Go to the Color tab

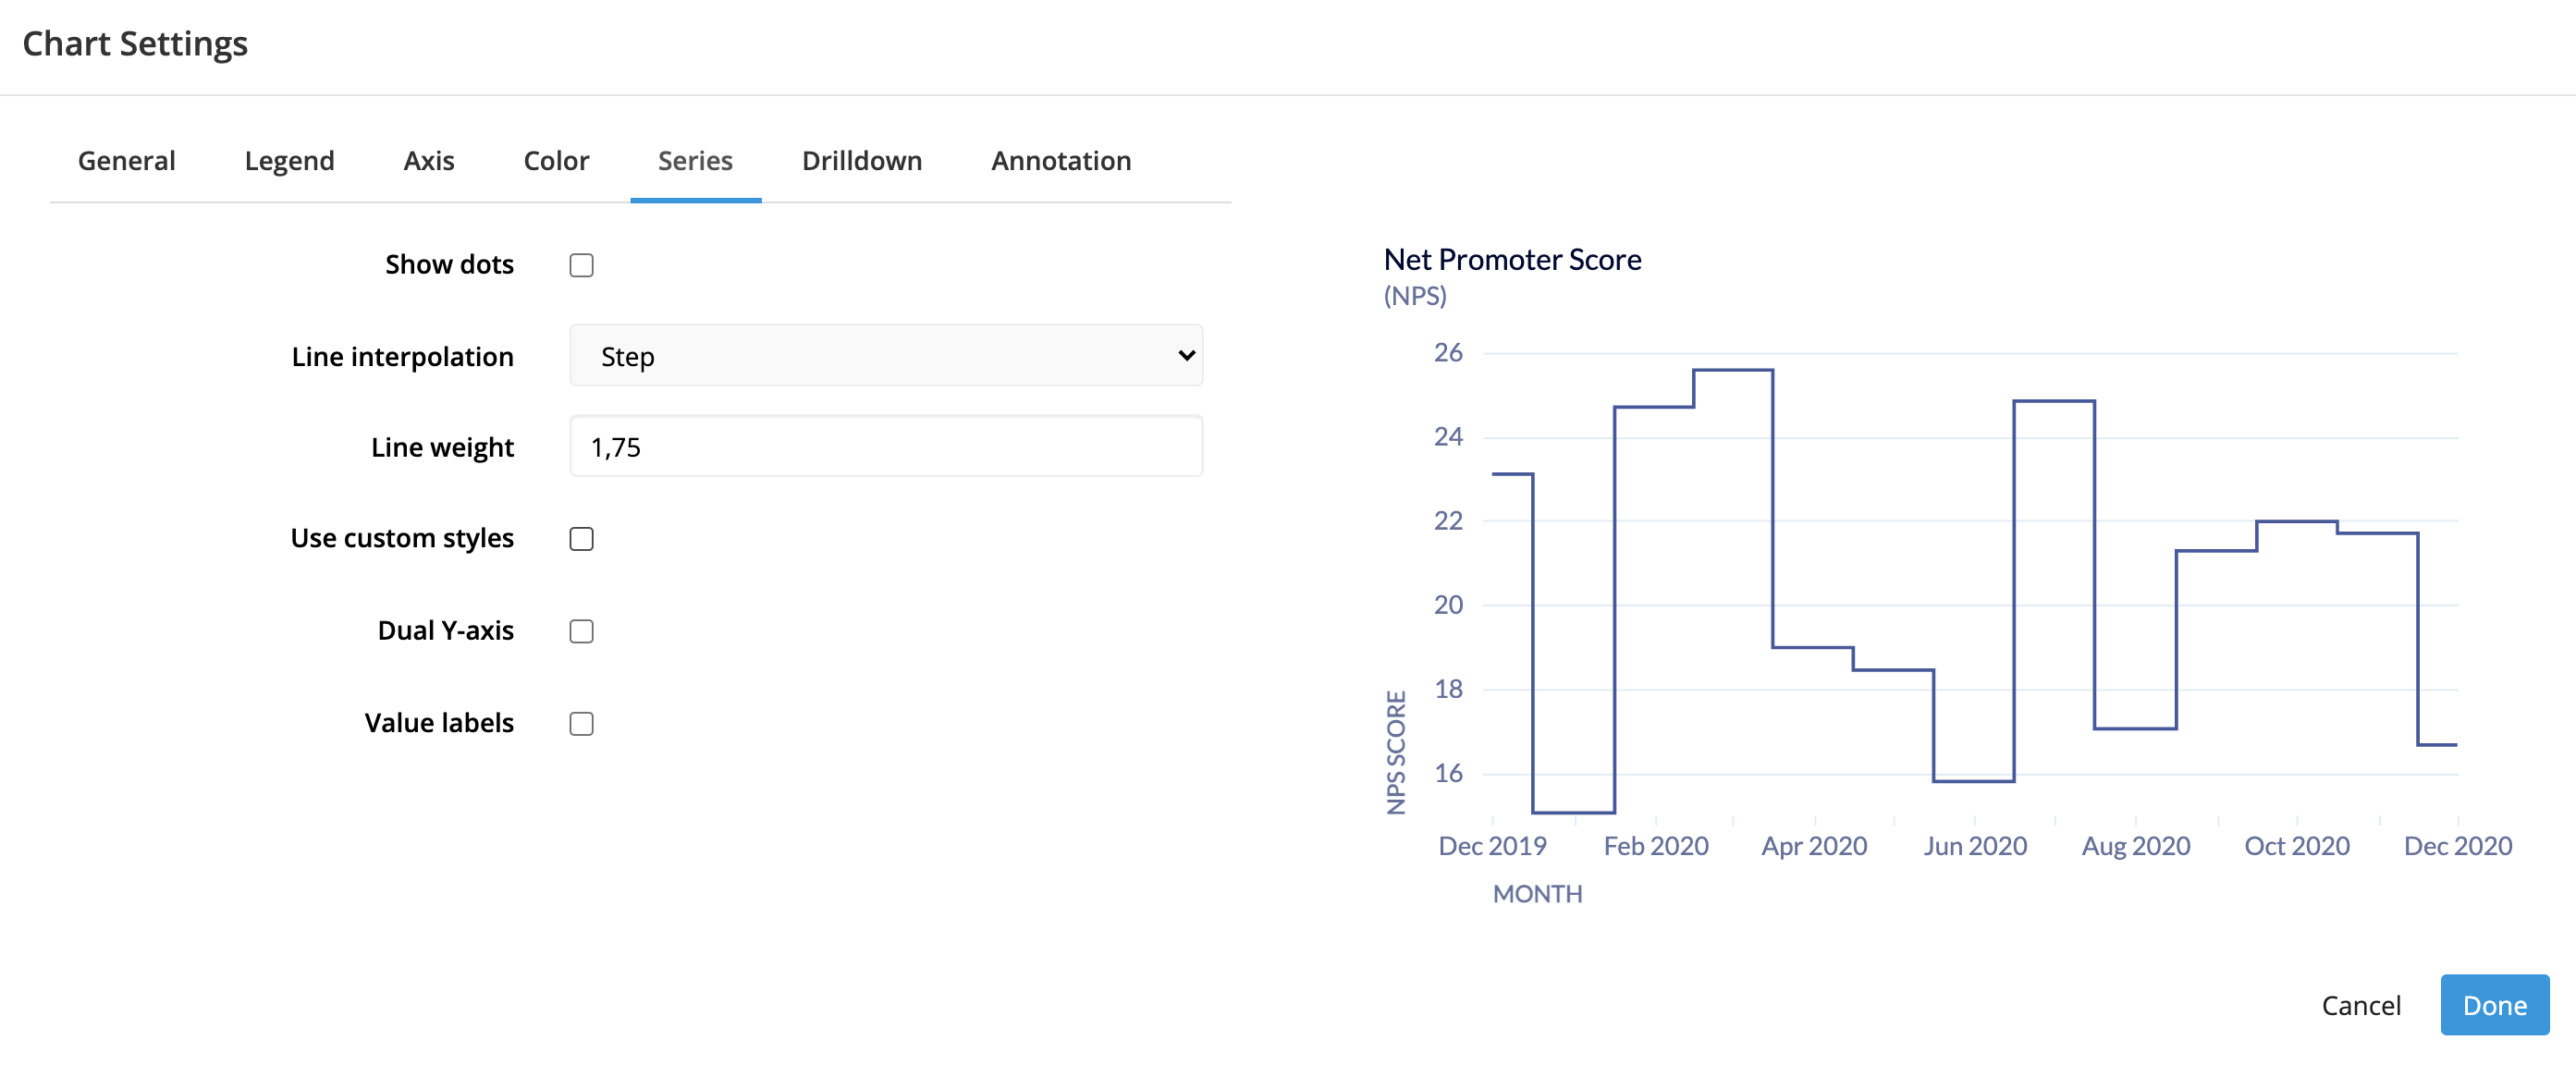coord(556,161)
